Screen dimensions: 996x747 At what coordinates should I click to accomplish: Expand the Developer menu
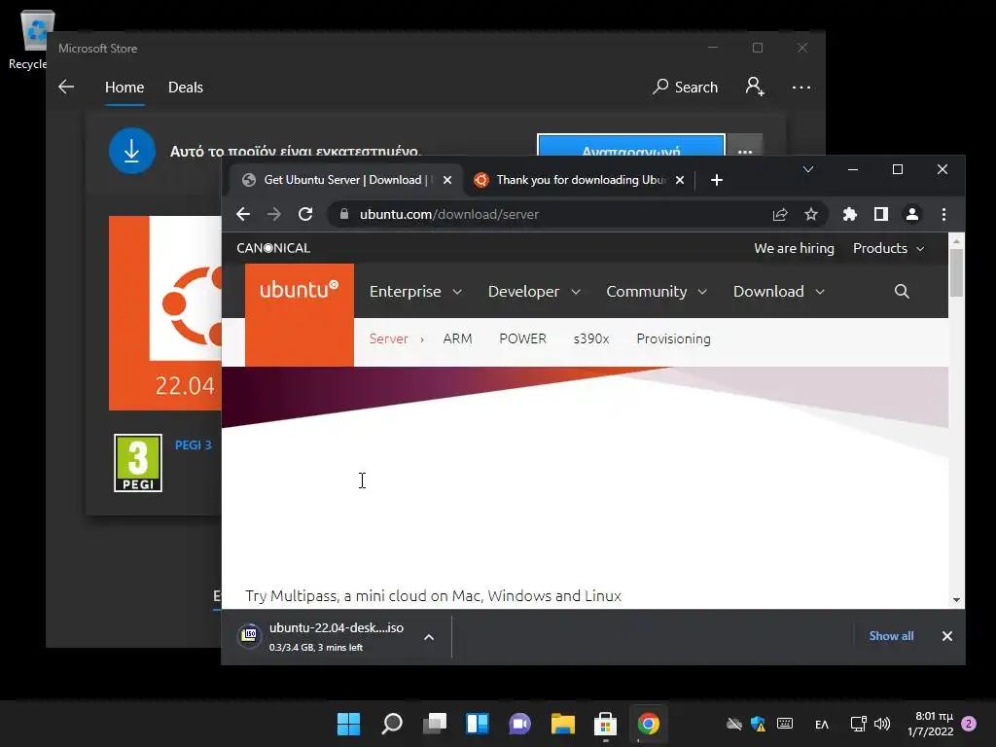pyautogui.click(x=534, y=292)
